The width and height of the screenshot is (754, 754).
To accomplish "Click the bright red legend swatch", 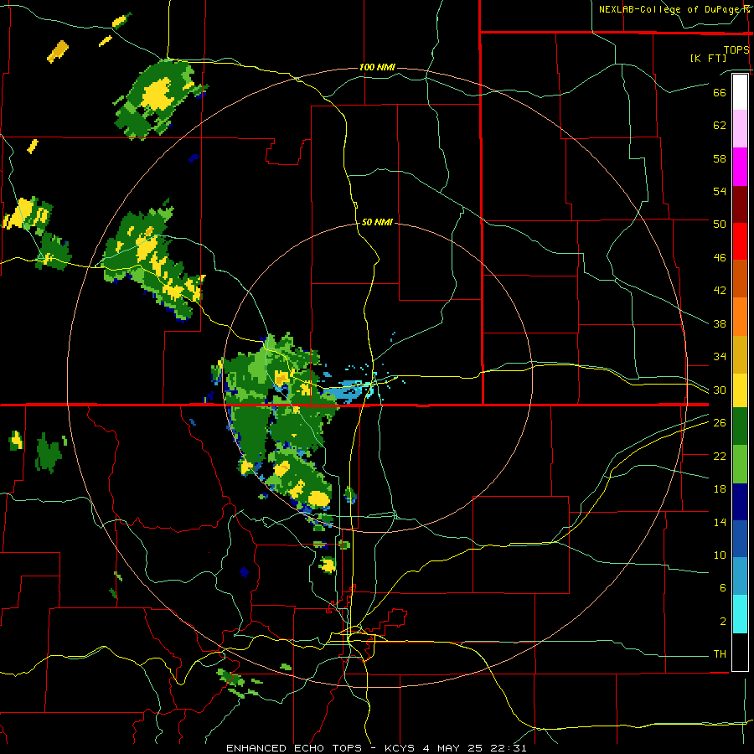I will pos(740,241).
